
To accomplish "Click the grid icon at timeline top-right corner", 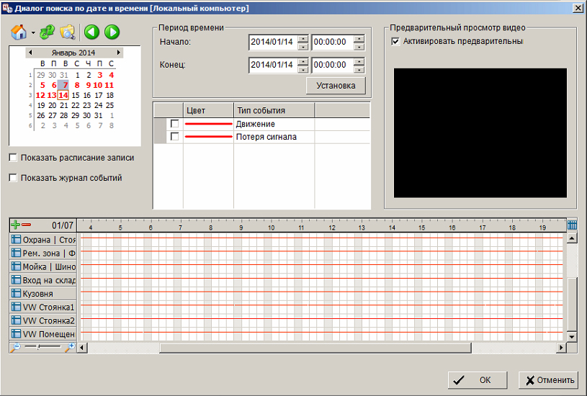I will tap(572, 225).
